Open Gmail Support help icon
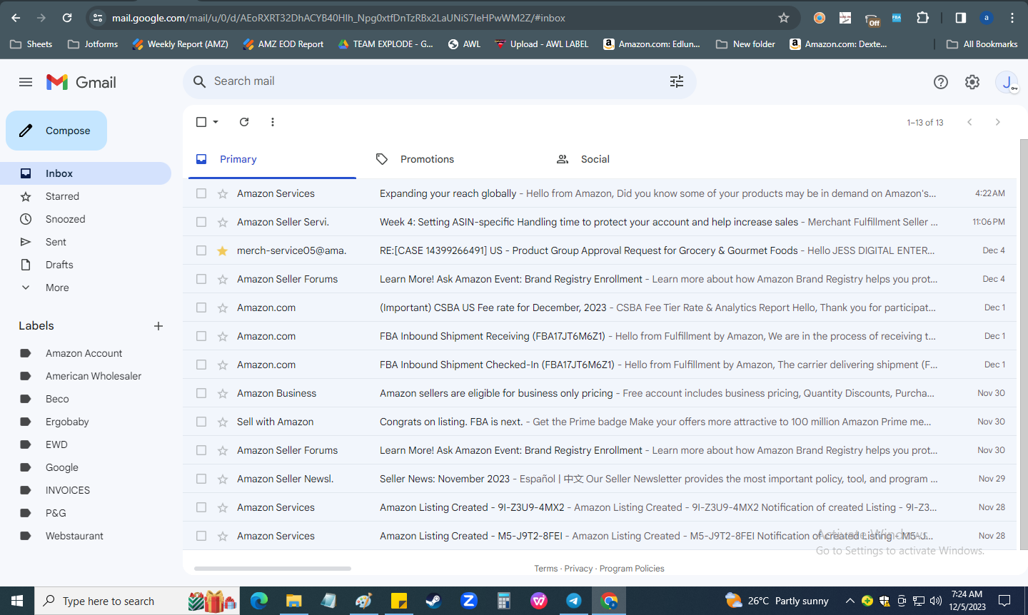 point(941,82)
